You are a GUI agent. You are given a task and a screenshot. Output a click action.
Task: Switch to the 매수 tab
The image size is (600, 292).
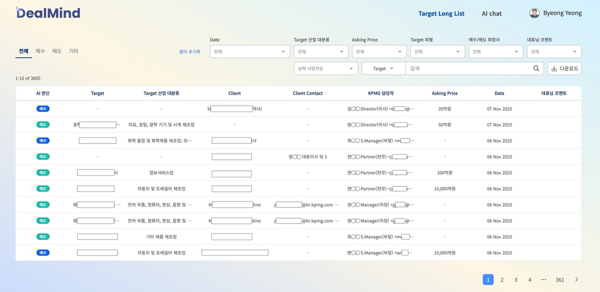click(x=40, y=51)
